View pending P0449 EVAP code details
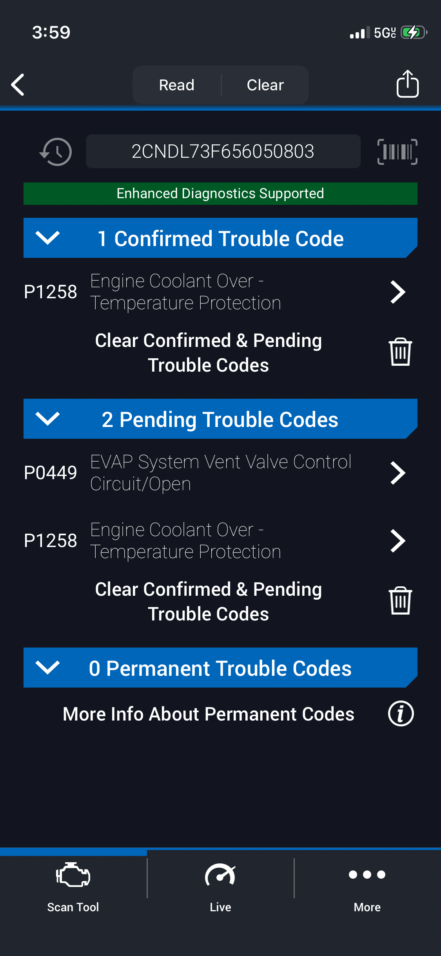441x956 pixels. [x=397, y=473]
